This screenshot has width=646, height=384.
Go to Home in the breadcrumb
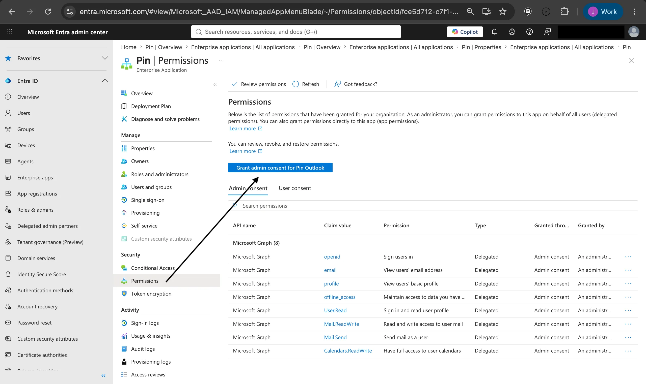point(128,47)
